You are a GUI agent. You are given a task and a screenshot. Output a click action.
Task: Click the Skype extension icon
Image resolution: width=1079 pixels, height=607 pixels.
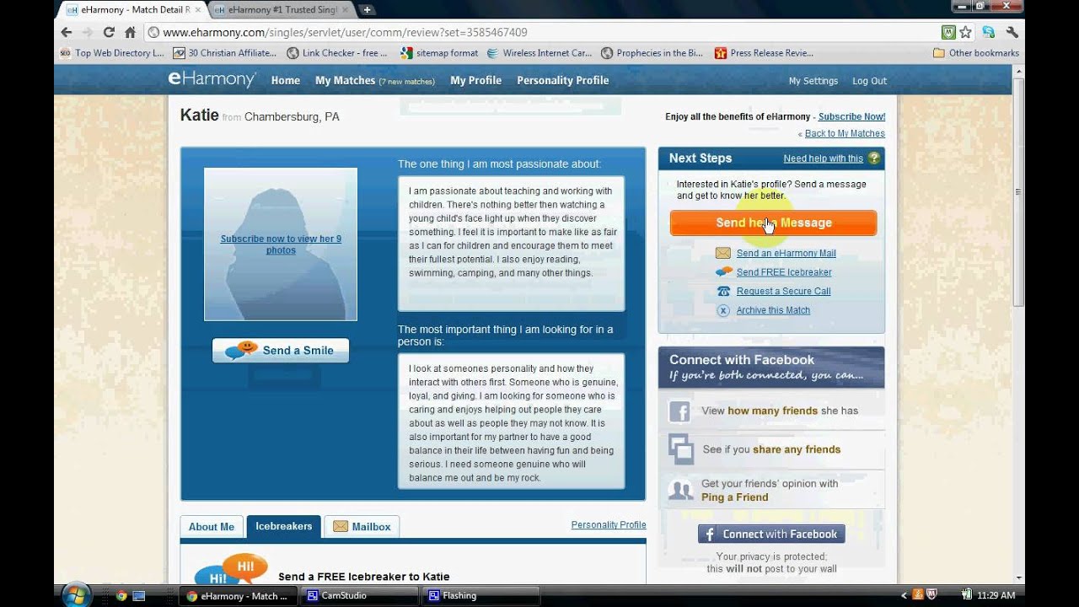click(989, 32)
